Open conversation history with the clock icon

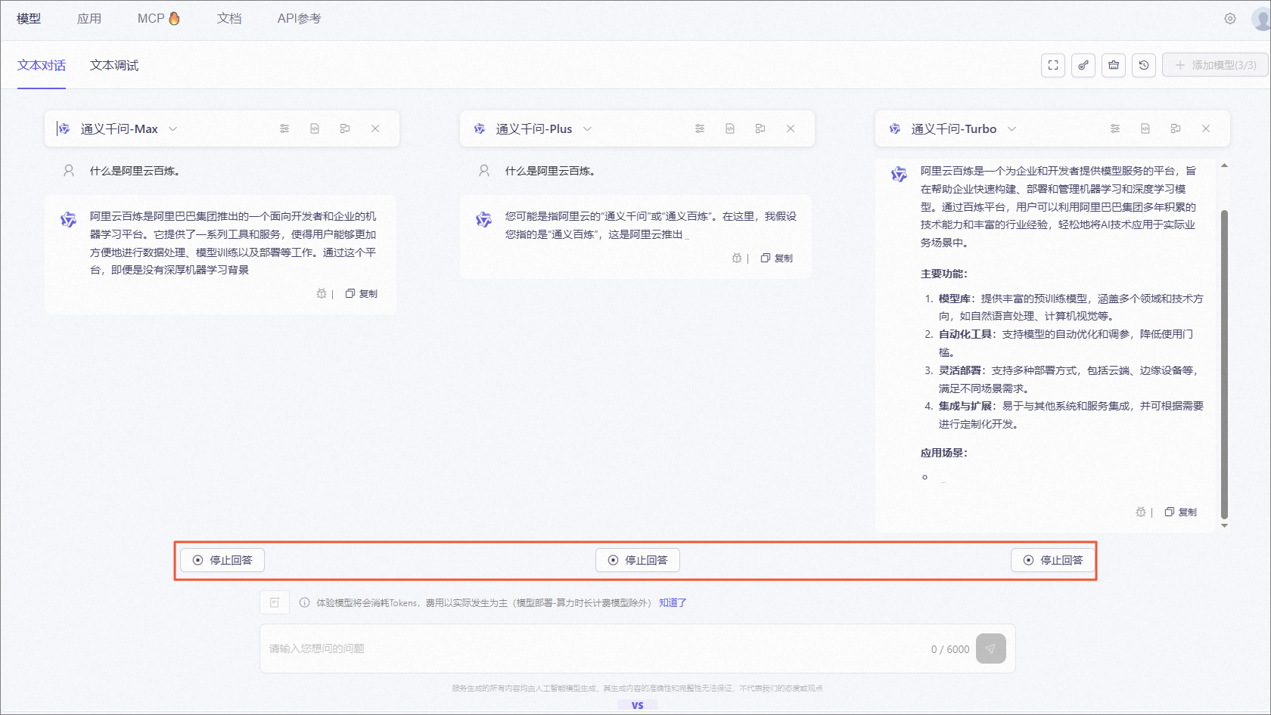[1144, 65]
